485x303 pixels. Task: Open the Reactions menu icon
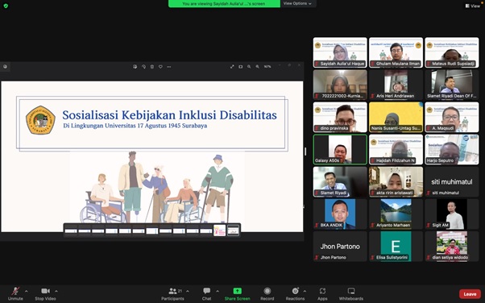click(296, 291)
